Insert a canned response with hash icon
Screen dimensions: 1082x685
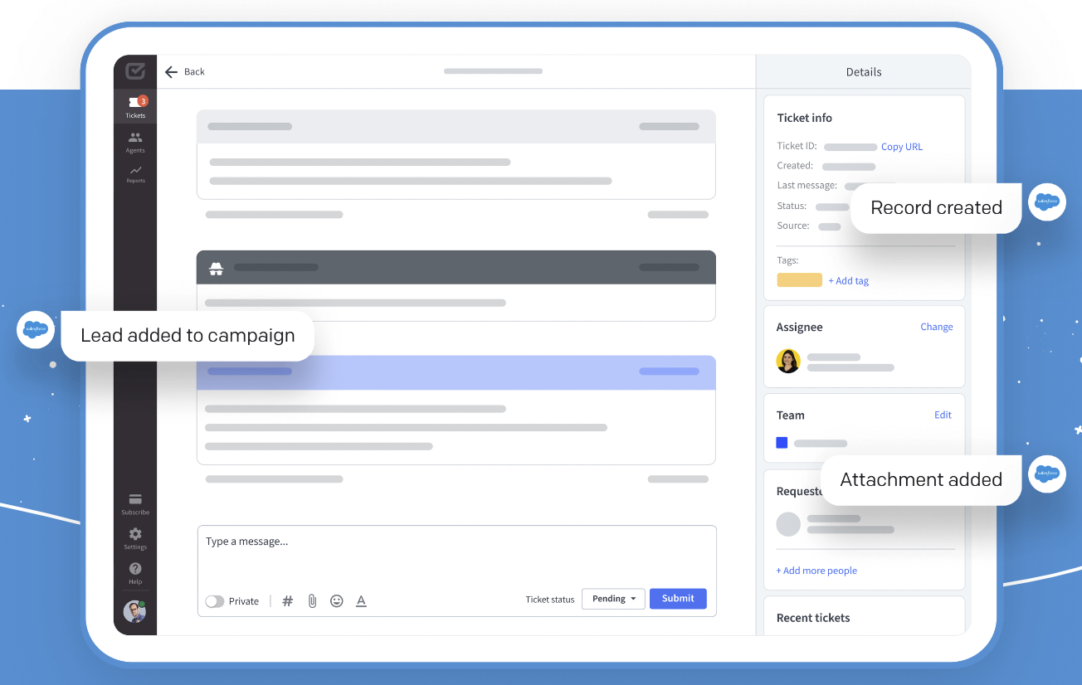tap(288, 601)
